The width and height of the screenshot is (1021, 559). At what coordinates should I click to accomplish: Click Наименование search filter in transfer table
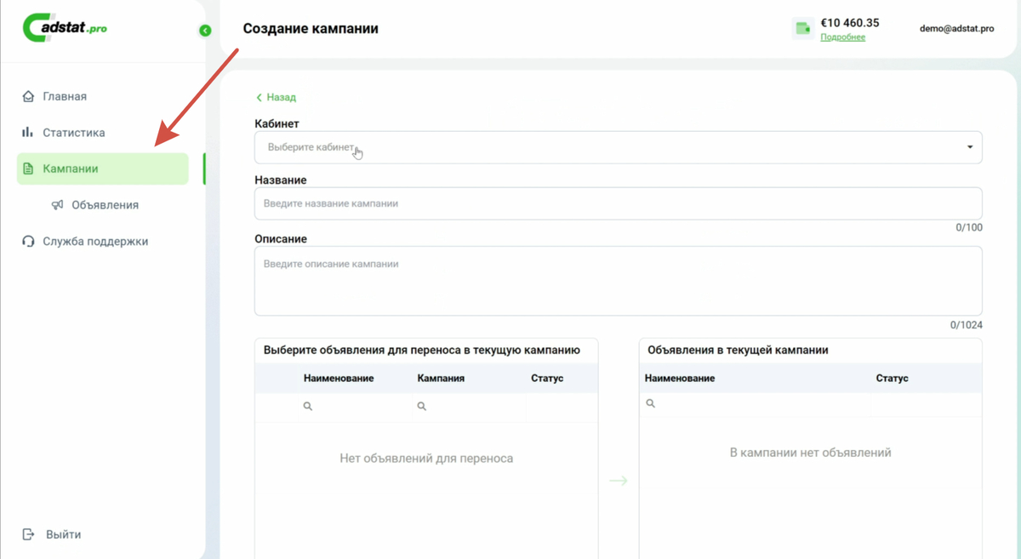(x=357, y=407)
